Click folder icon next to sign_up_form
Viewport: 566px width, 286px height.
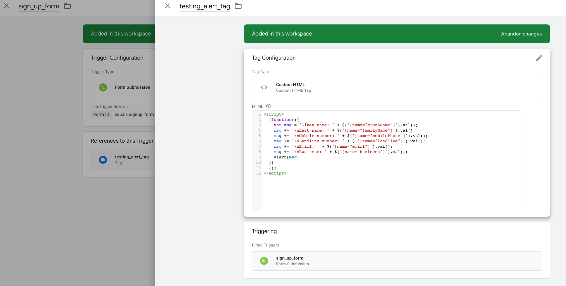(67, 6)
